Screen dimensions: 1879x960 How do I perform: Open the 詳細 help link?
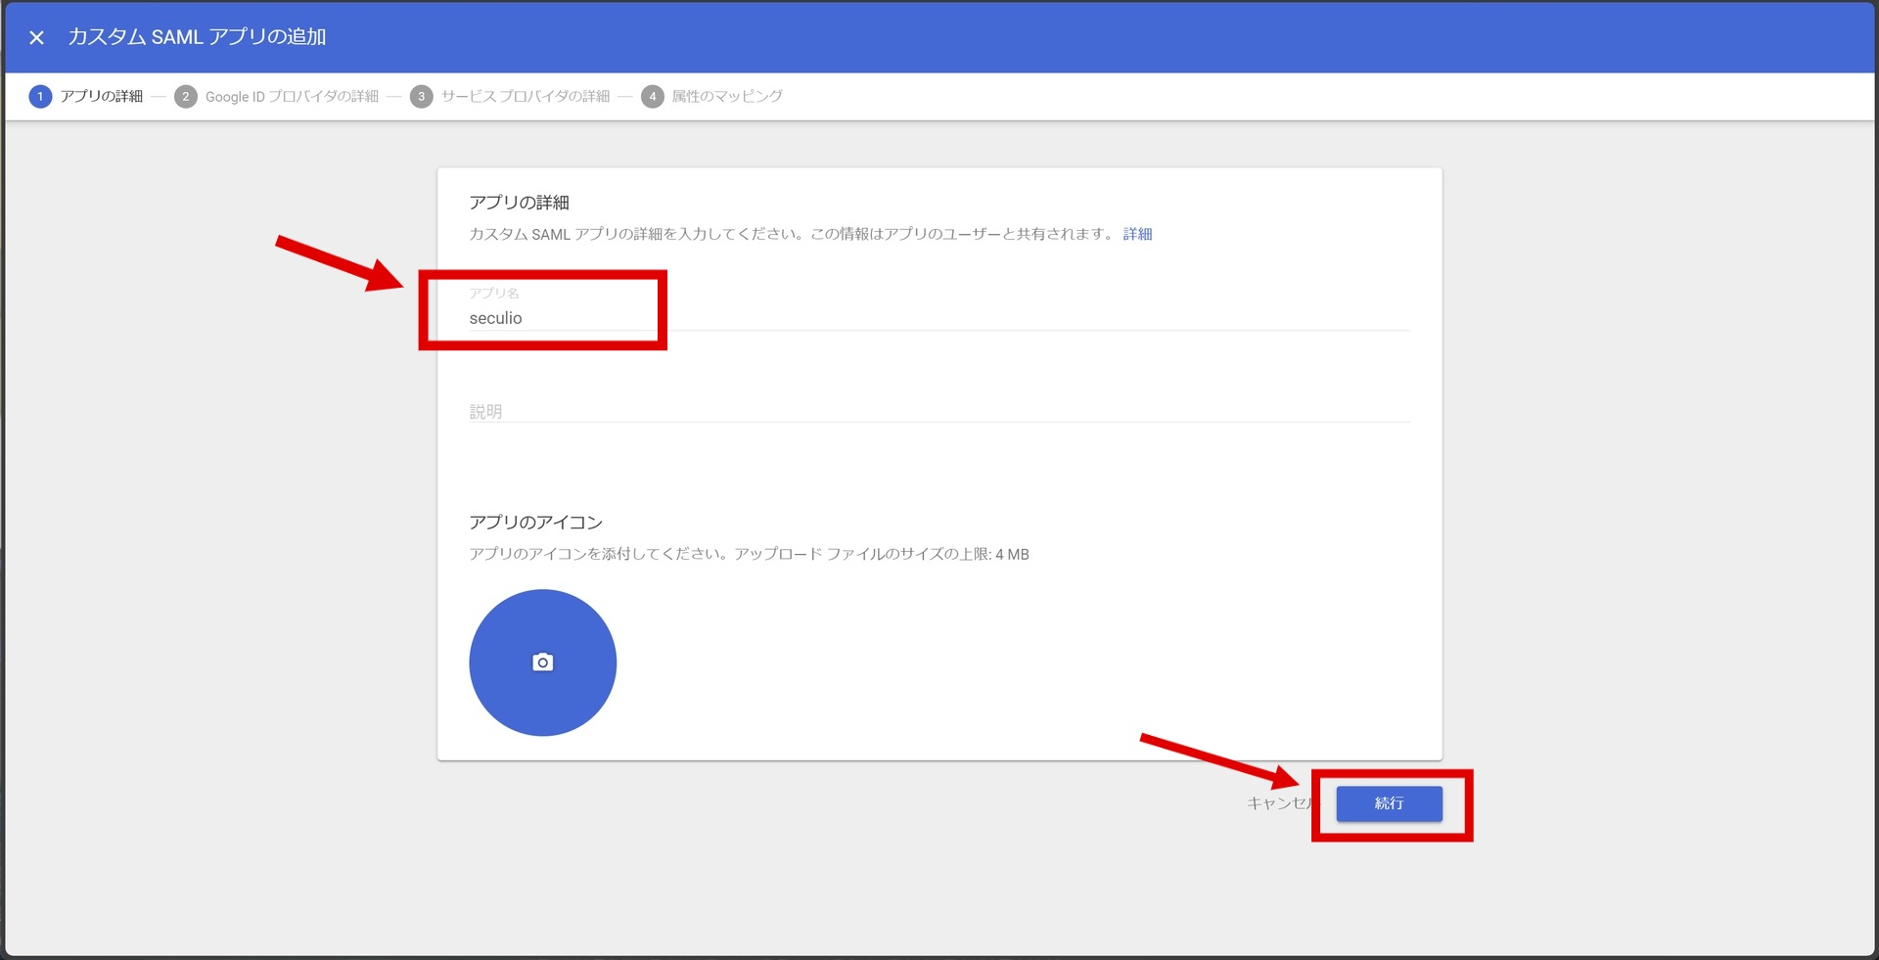coord(1137,234)
